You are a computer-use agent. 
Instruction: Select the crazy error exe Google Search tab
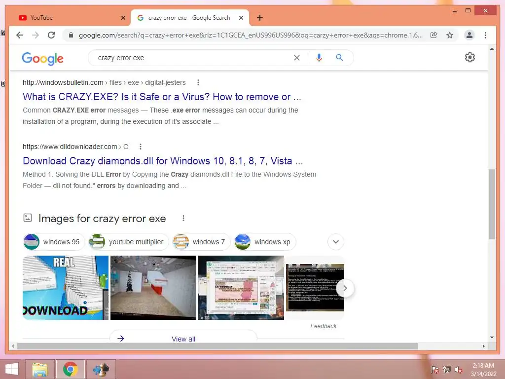pos(189,18)
